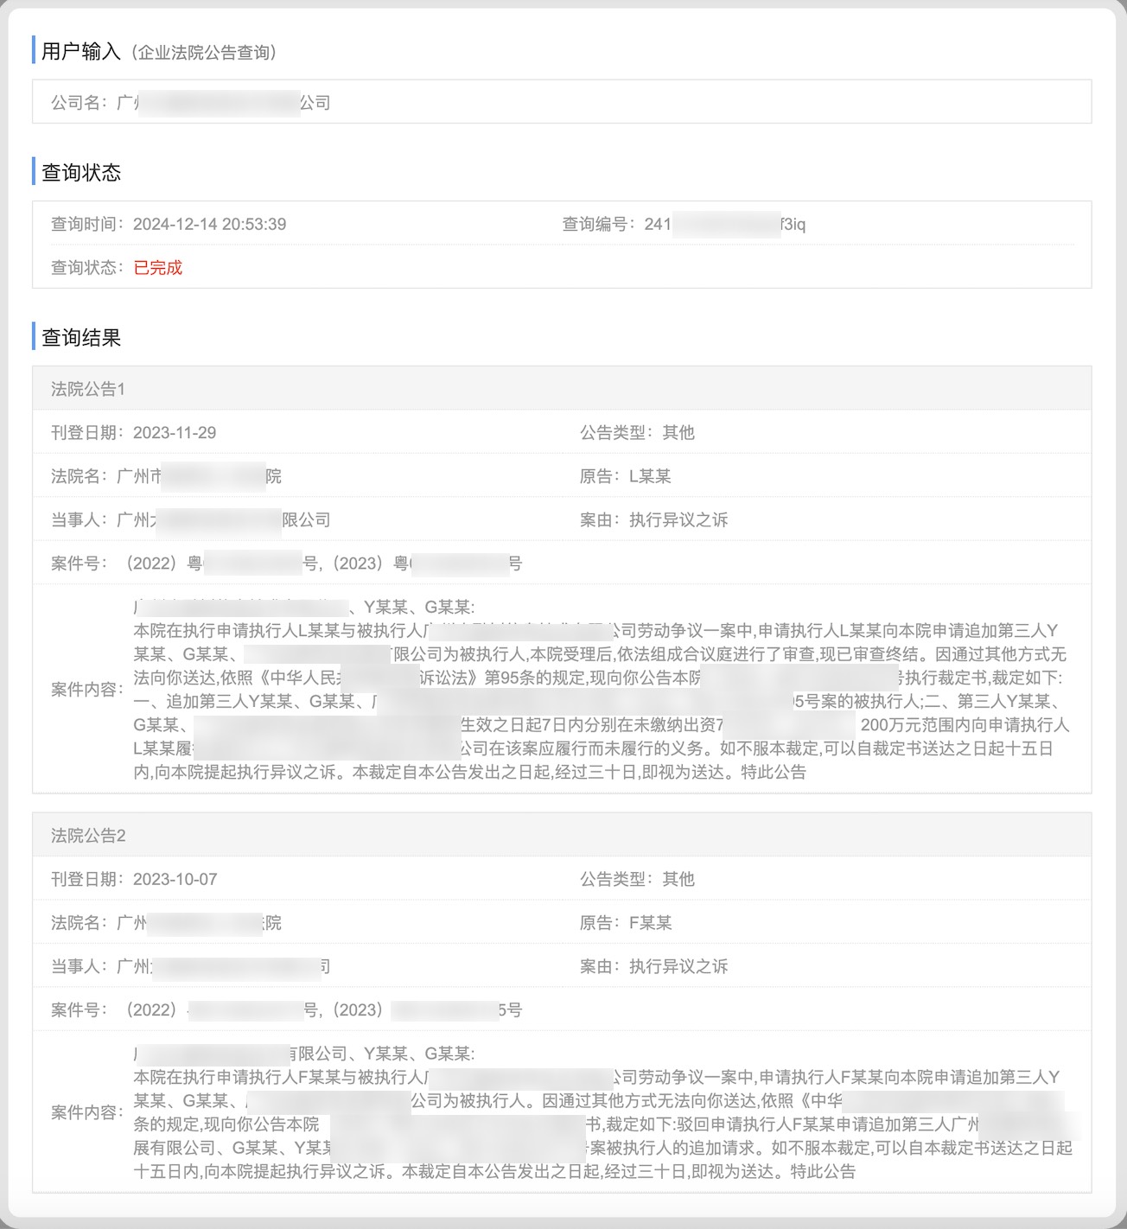Click the query time 2024-12-14 20:53:39

[209, 224]
